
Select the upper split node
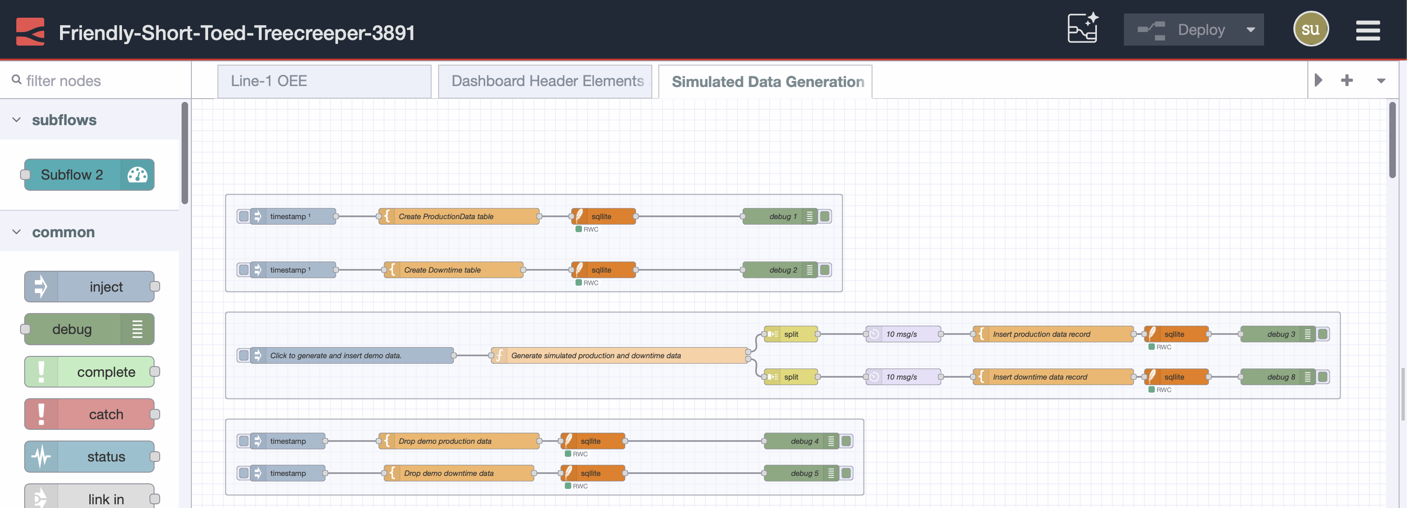pos(791,334)
